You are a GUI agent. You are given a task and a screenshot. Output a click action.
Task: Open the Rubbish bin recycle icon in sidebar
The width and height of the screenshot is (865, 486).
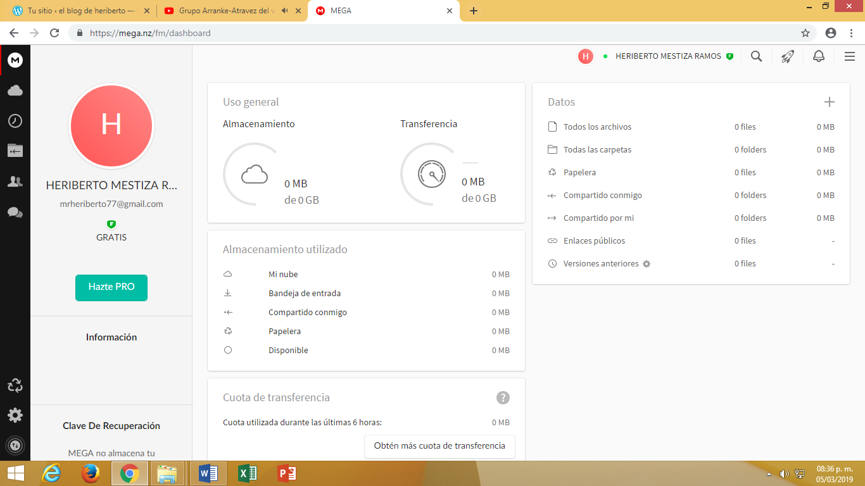click(x=15, y=385)
